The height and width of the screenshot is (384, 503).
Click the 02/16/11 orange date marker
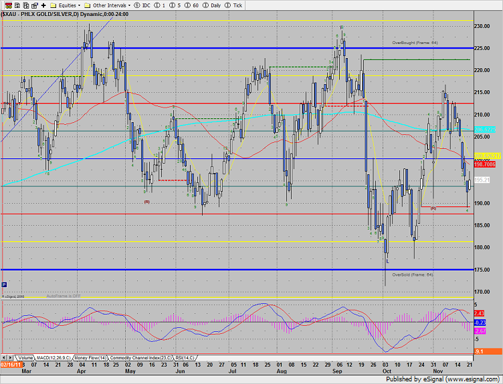click(11, 365)
